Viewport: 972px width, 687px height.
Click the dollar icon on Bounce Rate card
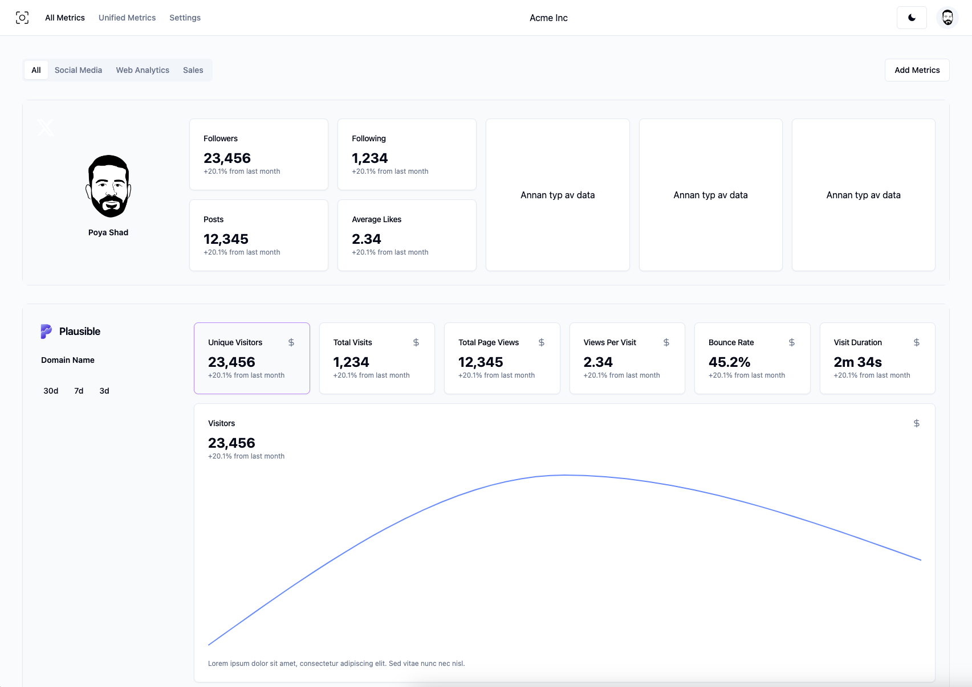[x=791, y=342]
